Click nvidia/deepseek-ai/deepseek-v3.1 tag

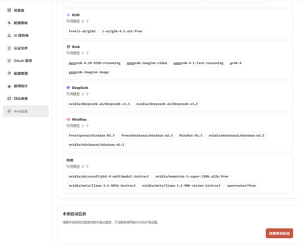tap(99, 104)
